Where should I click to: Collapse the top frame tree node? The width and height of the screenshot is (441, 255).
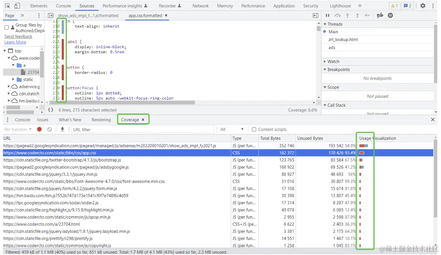(x=5, y=51)
